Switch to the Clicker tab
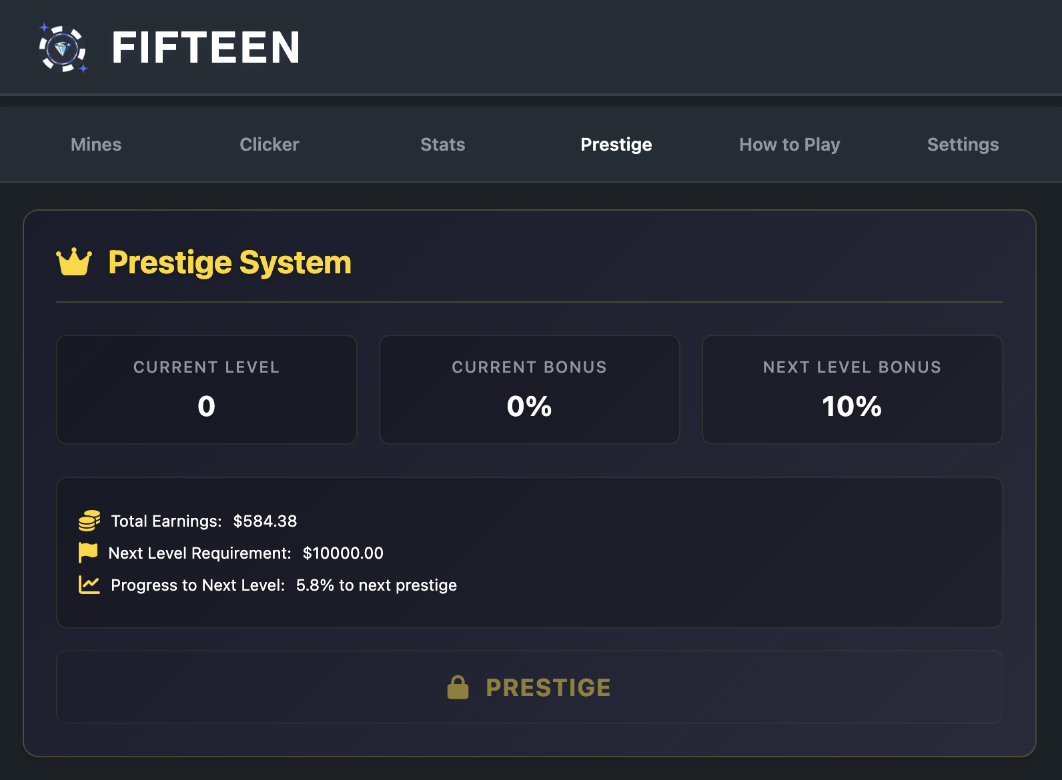The height and width of the screenshot is (780, 1062). (270, 145)
